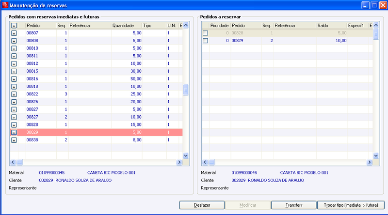Expand row for pedido 00812
This screenshot has height=215, width=388.
(x=14, y=64)
